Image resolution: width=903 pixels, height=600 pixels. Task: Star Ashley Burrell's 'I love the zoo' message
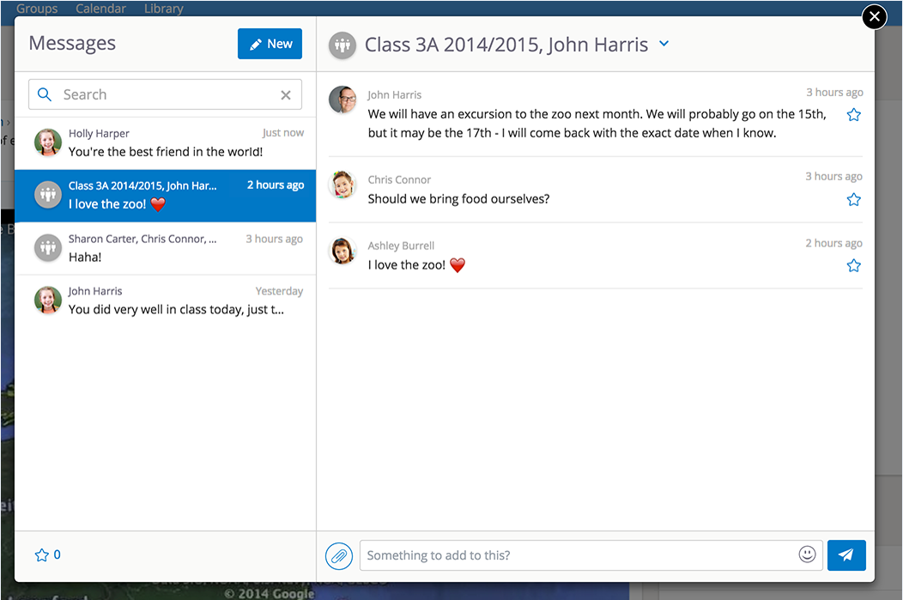tap(853, 266)
